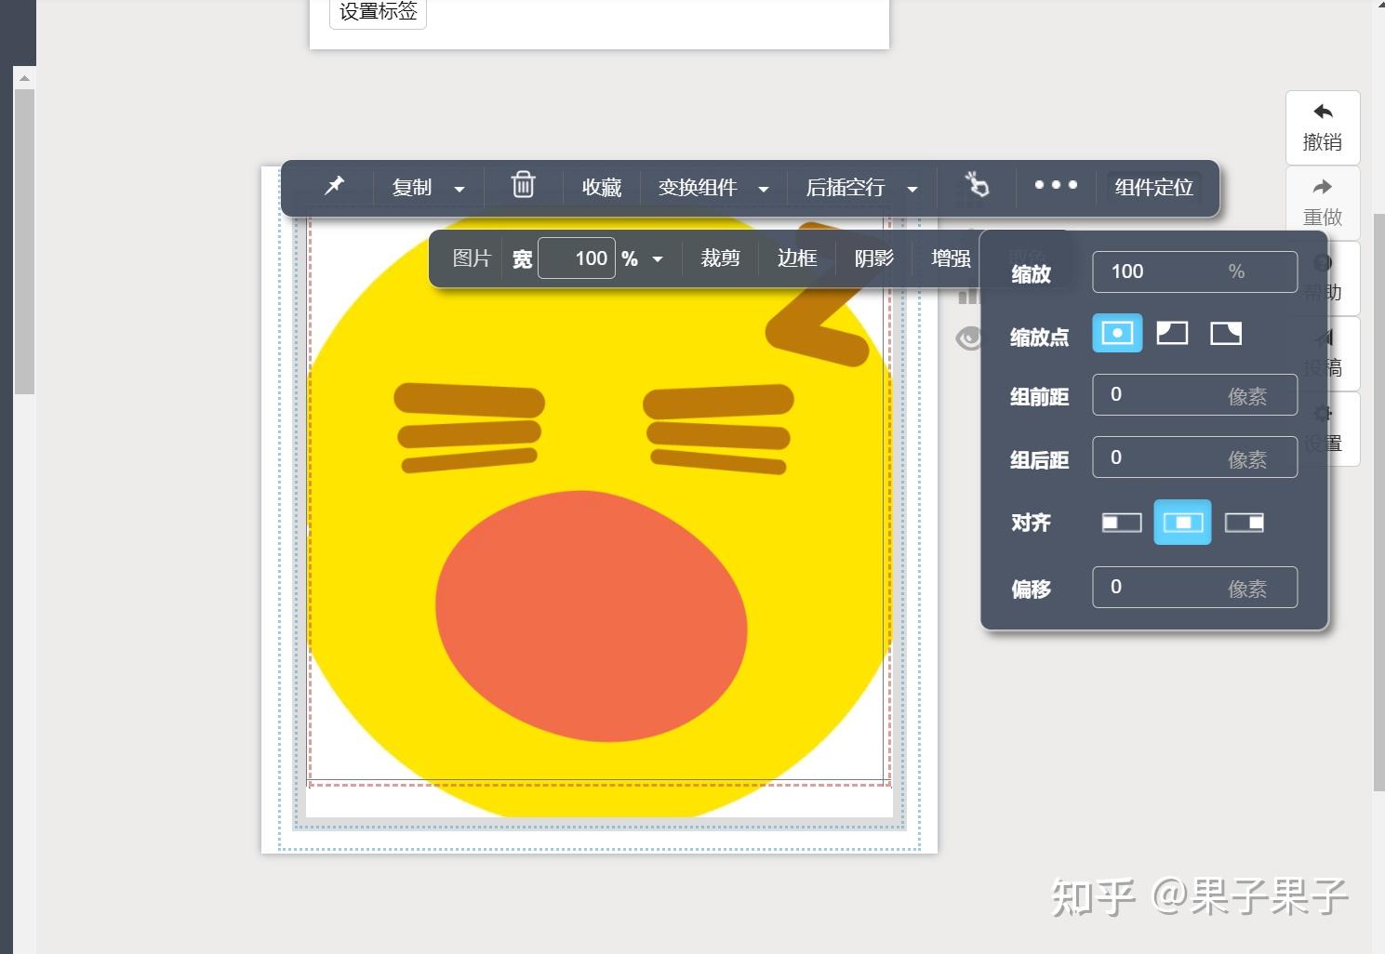
Task: Open the three-dots more options
Action: [1056, 185]
